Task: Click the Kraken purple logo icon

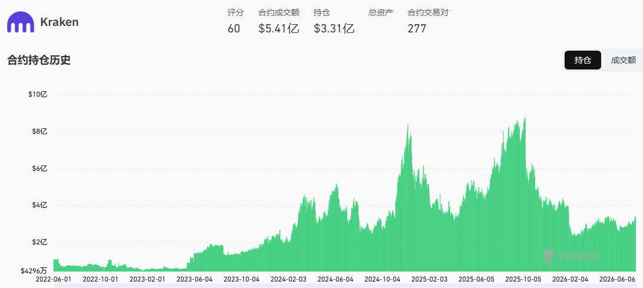Action: pos(21,22)
